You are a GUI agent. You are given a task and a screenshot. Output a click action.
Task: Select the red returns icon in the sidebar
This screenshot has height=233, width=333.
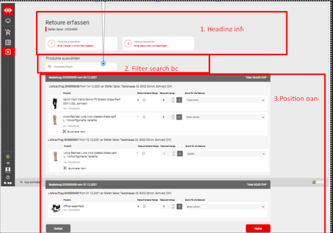(x=8, y=52)
